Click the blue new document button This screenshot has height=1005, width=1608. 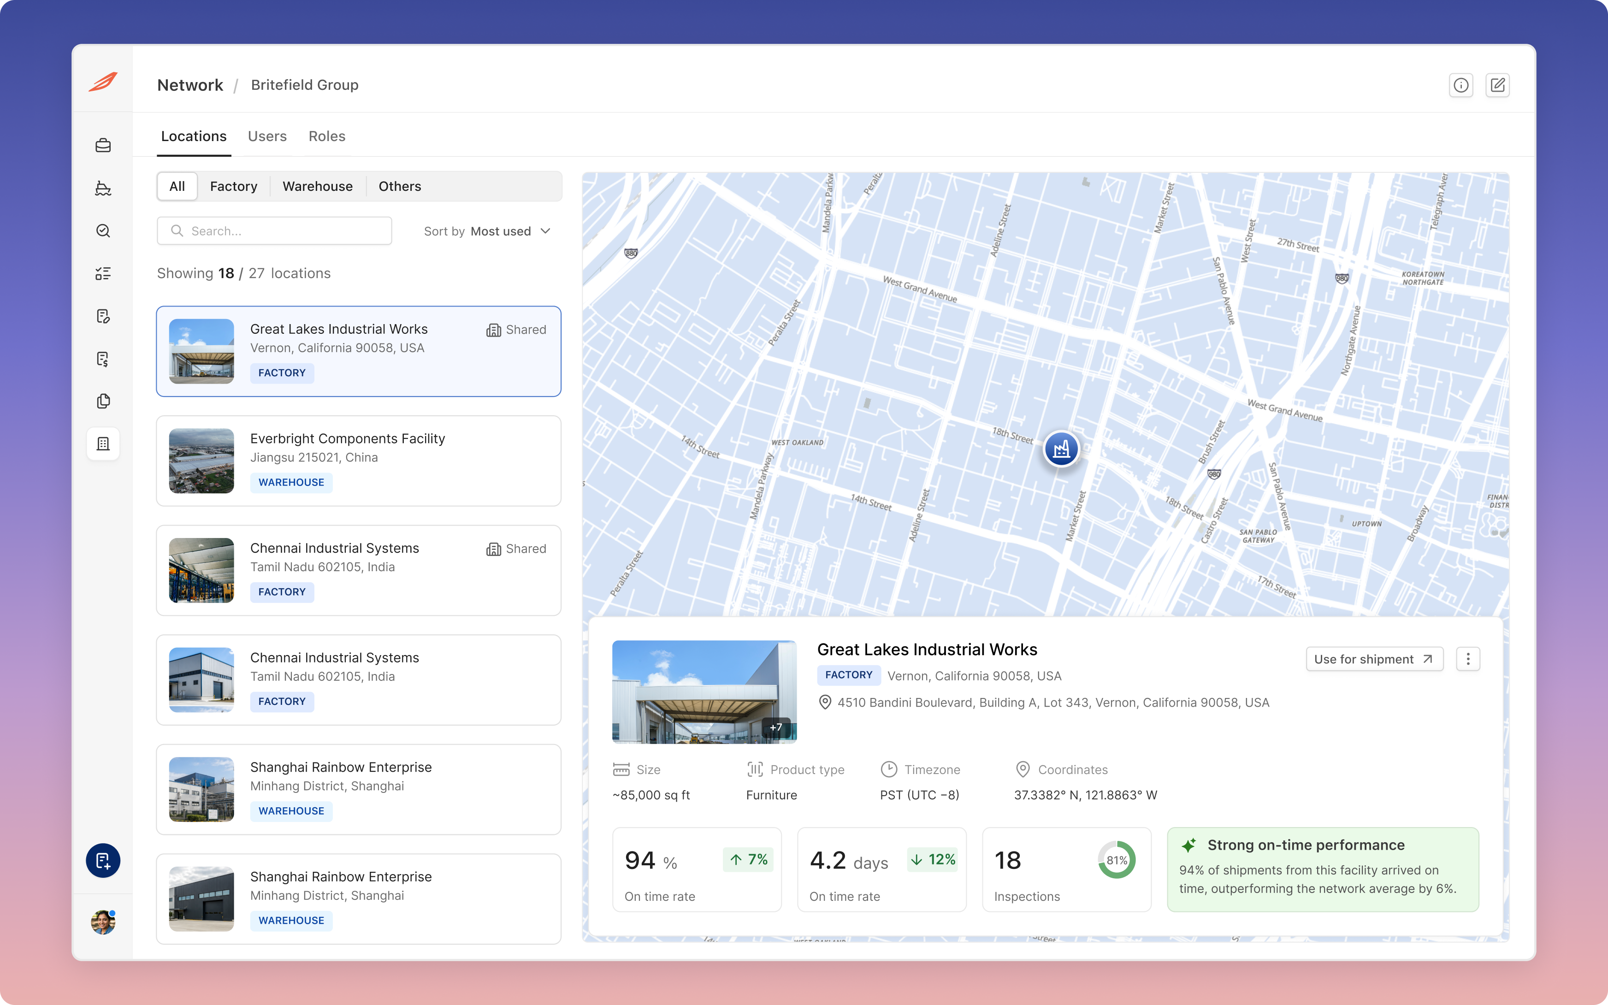point(103,861)
